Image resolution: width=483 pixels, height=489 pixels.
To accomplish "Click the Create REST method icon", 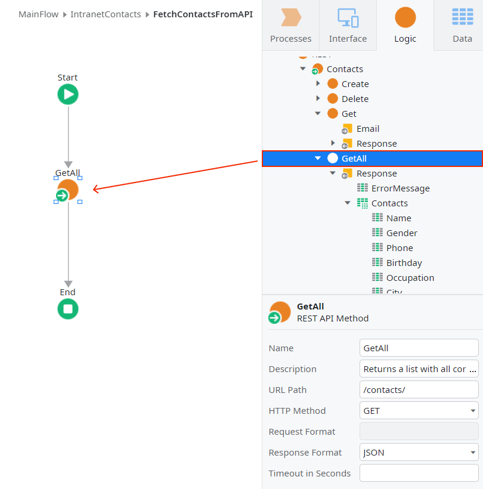I will coord(332,83).
